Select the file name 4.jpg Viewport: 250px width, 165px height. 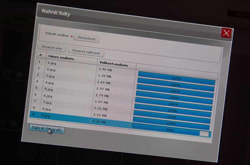tap(50, 83)
